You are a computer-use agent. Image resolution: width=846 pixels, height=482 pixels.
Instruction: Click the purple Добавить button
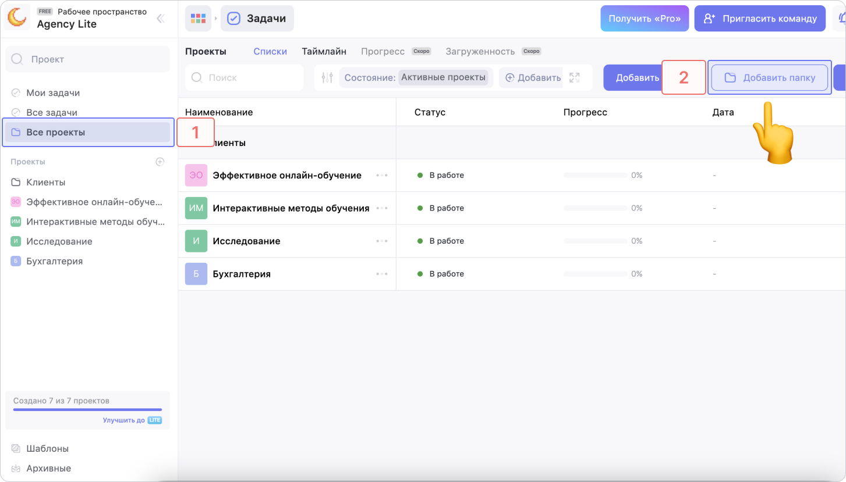pos(632,77)
